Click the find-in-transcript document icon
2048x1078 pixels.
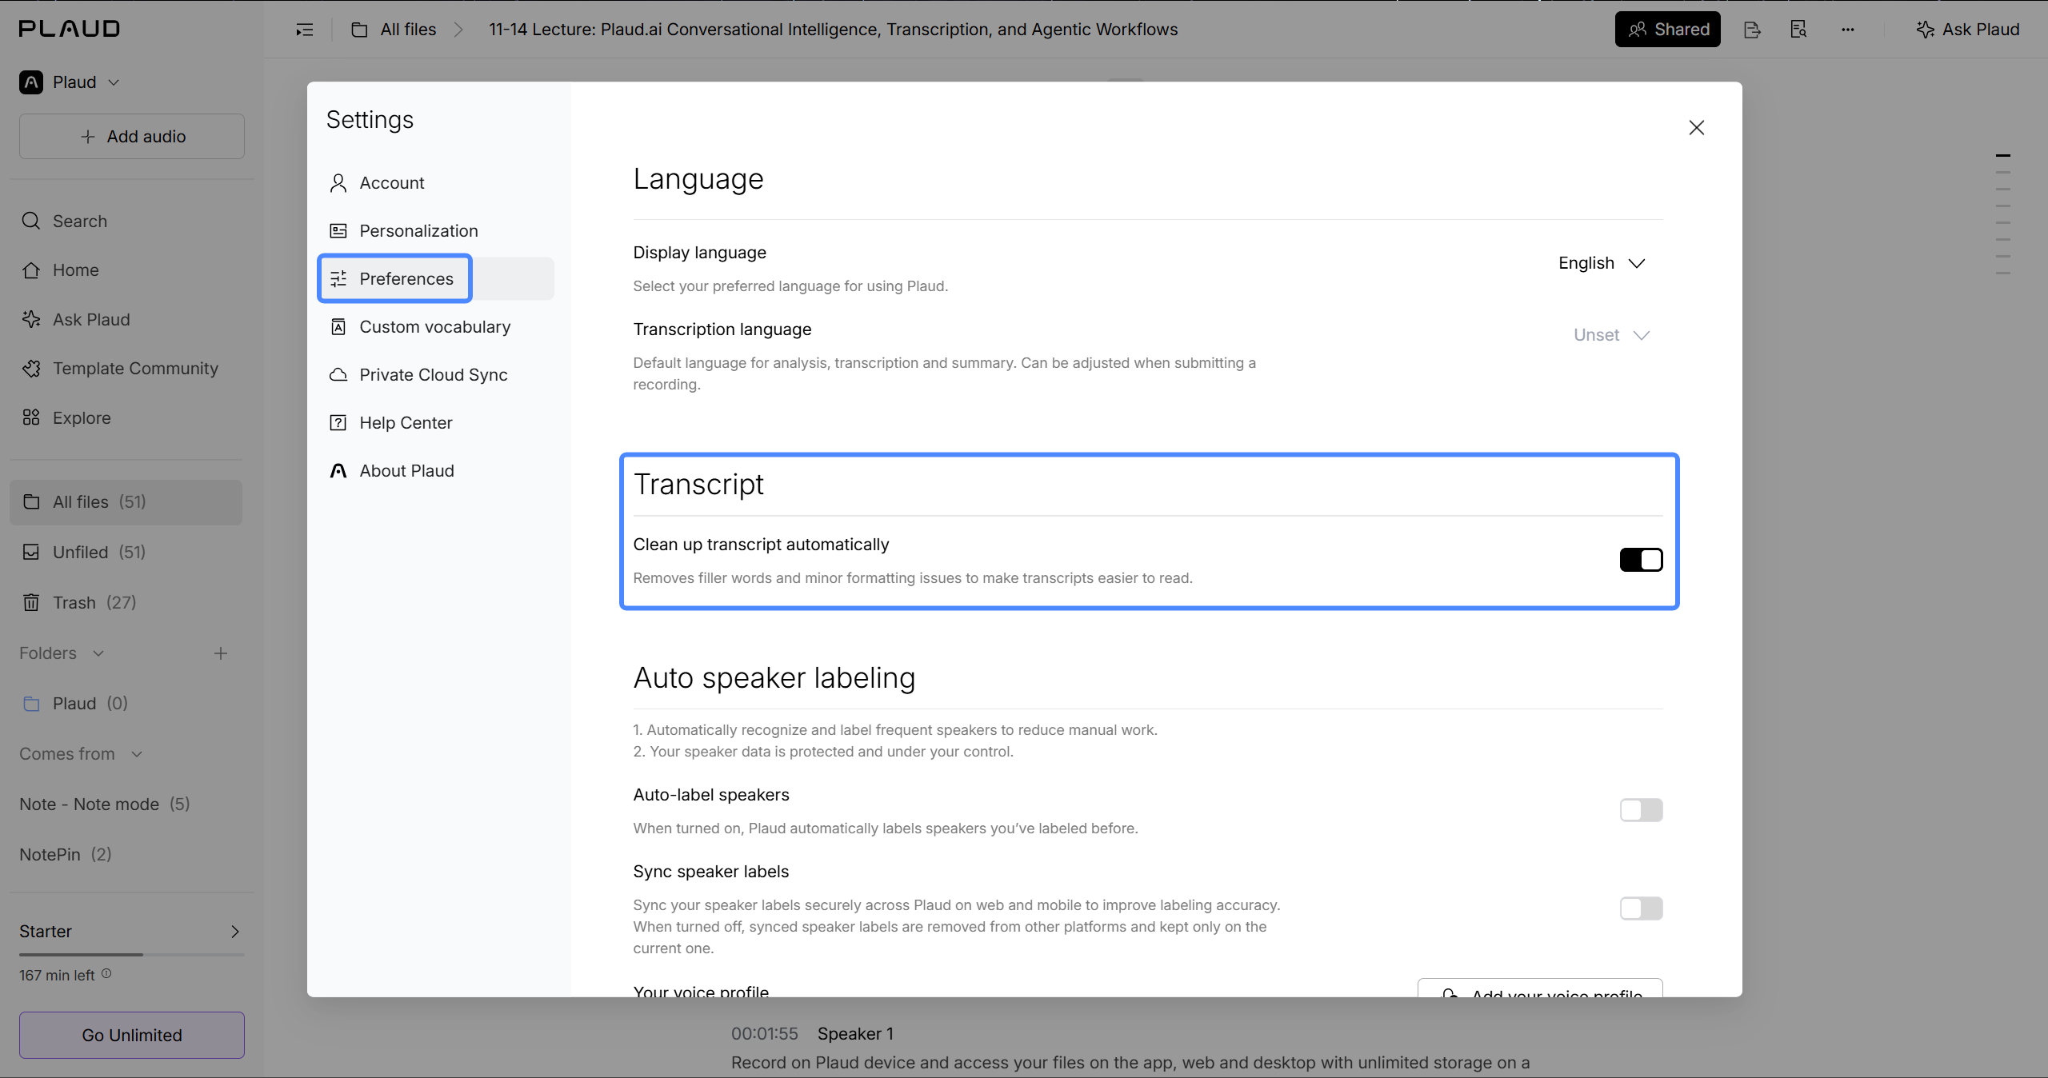(x=1798, y=30)
